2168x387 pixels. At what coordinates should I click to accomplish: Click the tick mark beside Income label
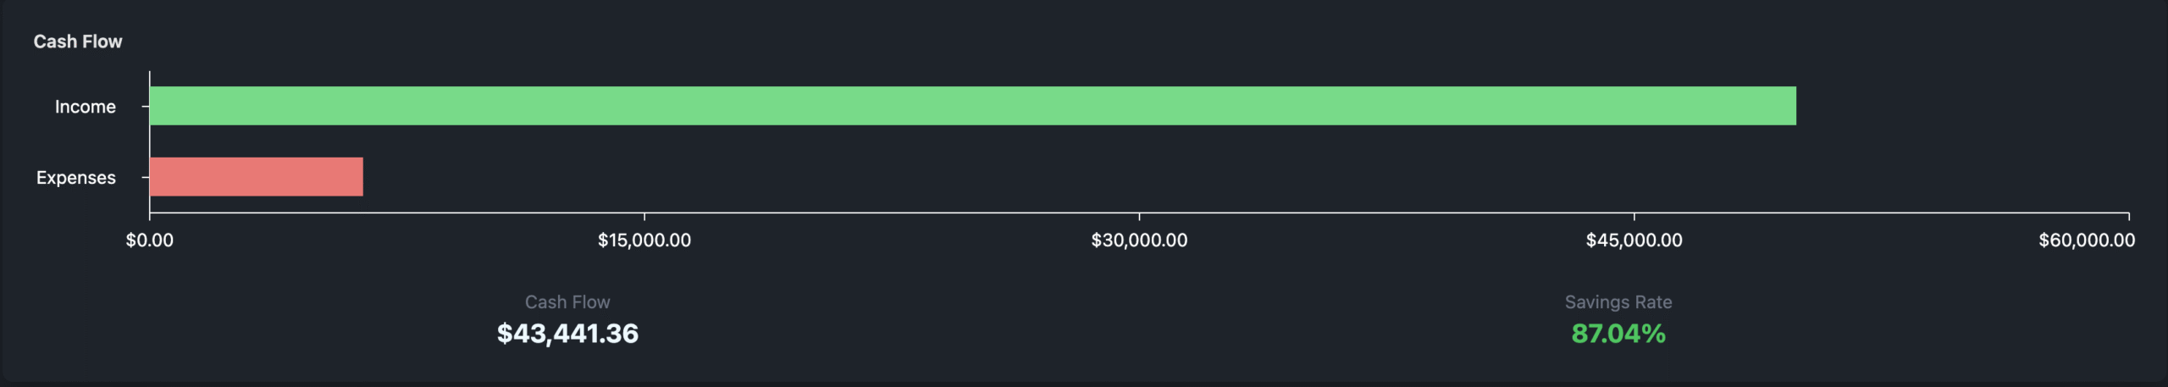click(x=146, y=107)
